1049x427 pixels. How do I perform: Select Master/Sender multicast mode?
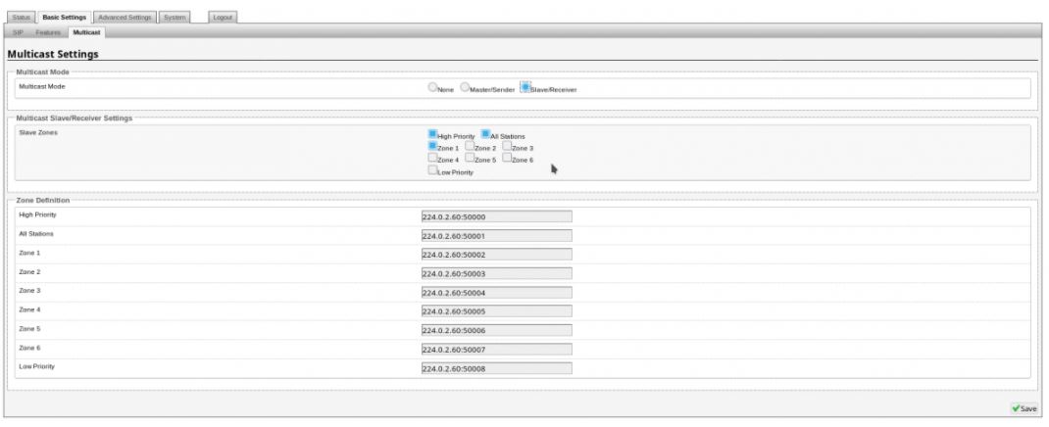coord(465,88)
